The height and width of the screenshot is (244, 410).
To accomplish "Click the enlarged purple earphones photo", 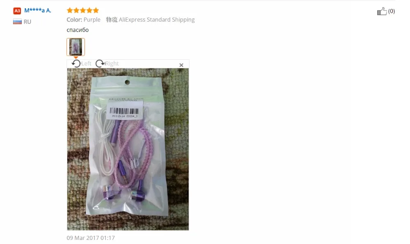I will 128,149.
